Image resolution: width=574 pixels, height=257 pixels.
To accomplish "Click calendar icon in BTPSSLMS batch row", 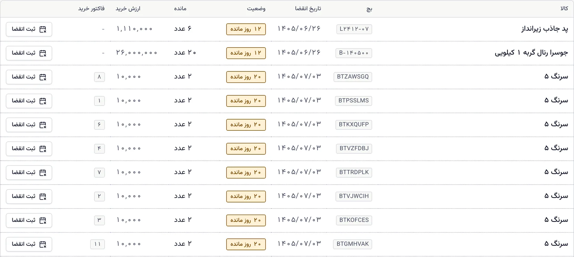I will (x=43, y=101).
